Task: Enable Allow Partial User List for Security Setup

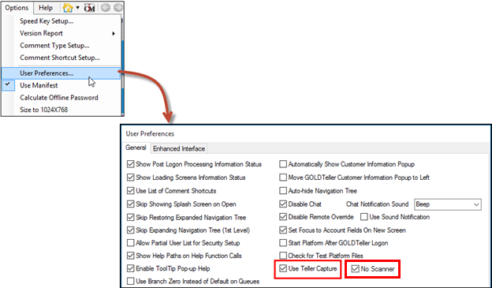Action: 131,243
